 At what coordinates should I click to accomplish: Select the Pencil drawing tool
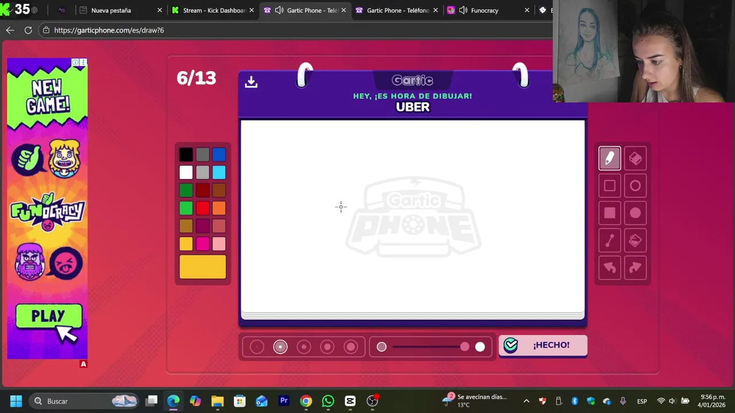click(610, 158)
